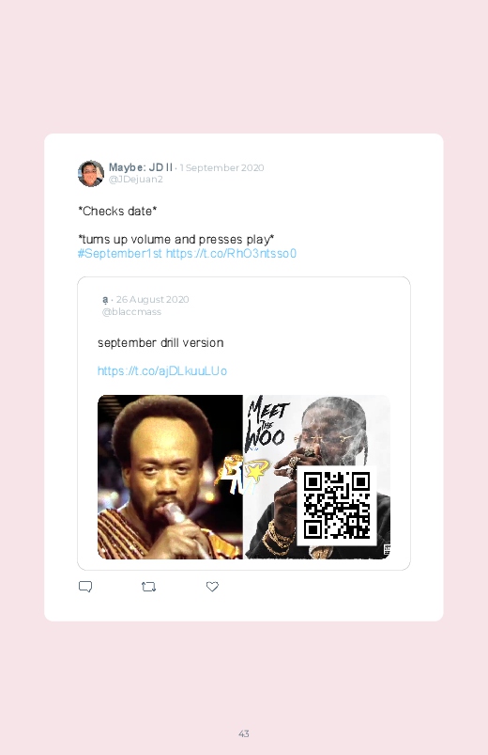
Task: Follow the t.co/RhO3ntsso0 link
Action: 231,253
